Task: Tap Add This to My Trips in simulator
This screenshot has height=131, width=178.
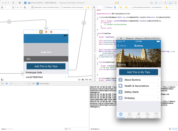Action: (x=138, y=72)
